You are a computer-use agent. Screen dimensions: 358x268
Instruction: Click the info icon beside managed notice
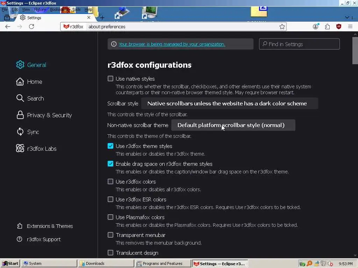[x=114, y=44]
